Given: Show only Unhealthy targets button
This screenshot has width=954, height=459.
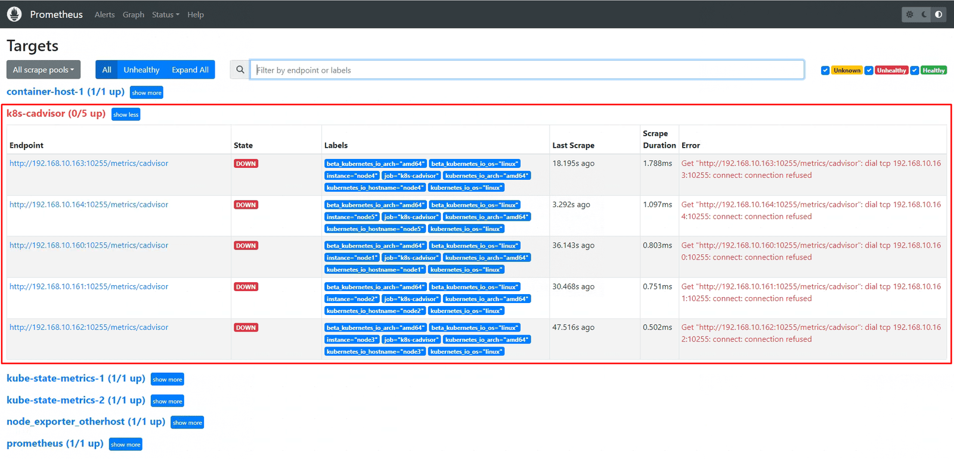Looking at the screenshot, I should [141, 70].
